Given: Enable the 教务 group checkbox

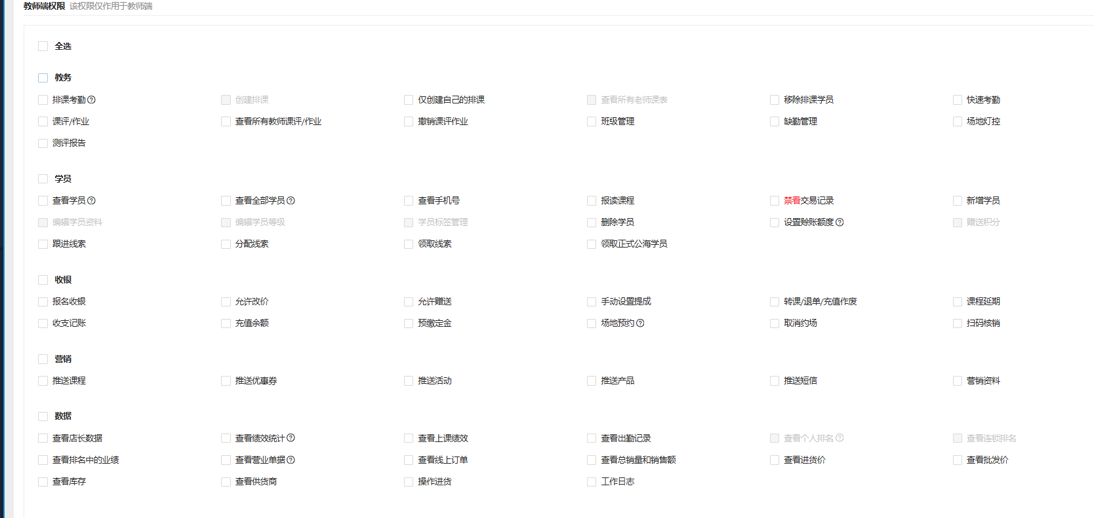Looking at the screenshot, I should [x=43, y=78].
